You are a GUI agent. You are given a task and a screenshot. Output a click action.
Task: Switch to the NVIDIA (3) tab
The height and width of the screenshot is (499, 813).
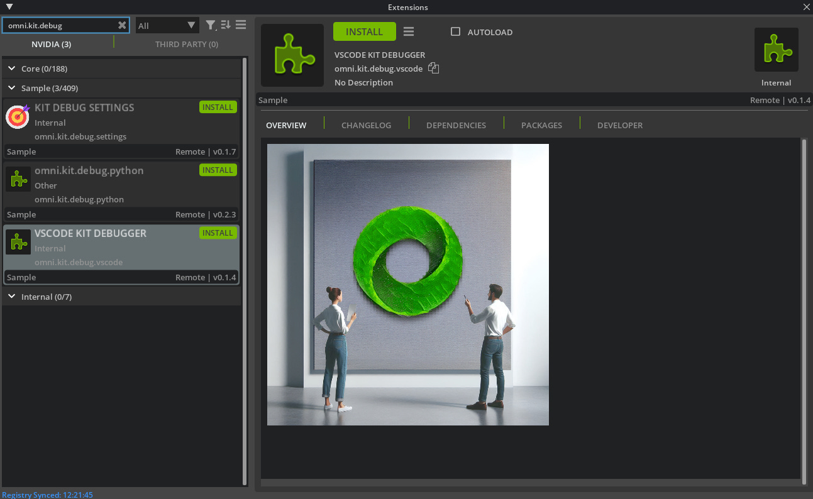(52, 44)
